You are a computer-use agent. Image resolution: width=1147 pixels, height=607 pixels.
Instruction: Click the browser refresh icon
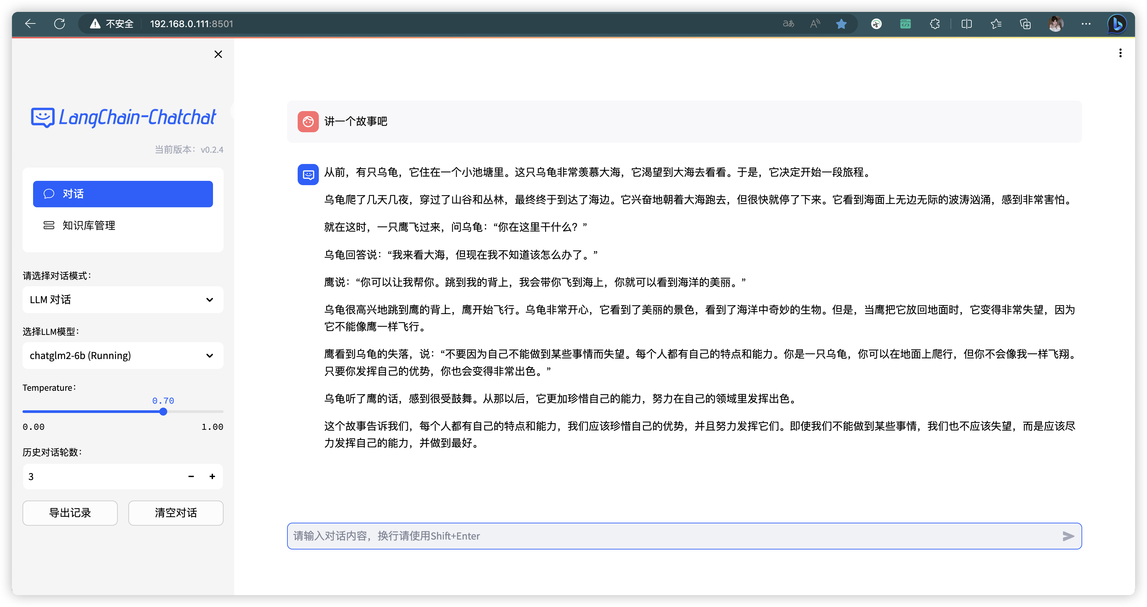pyautogui.click(x=60, y=23)
